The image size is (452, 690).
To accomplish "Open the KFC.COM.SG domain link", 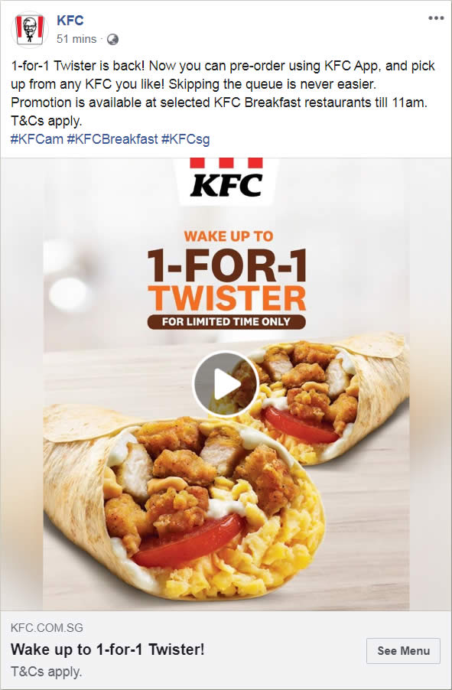I will click(47, 627).
